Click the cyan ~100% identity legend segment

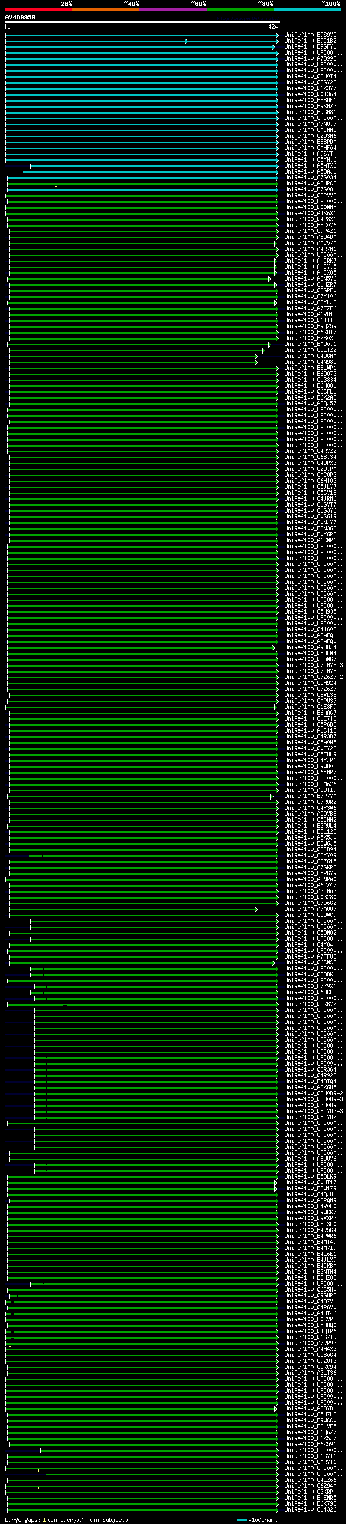click(x=308, y=10)
